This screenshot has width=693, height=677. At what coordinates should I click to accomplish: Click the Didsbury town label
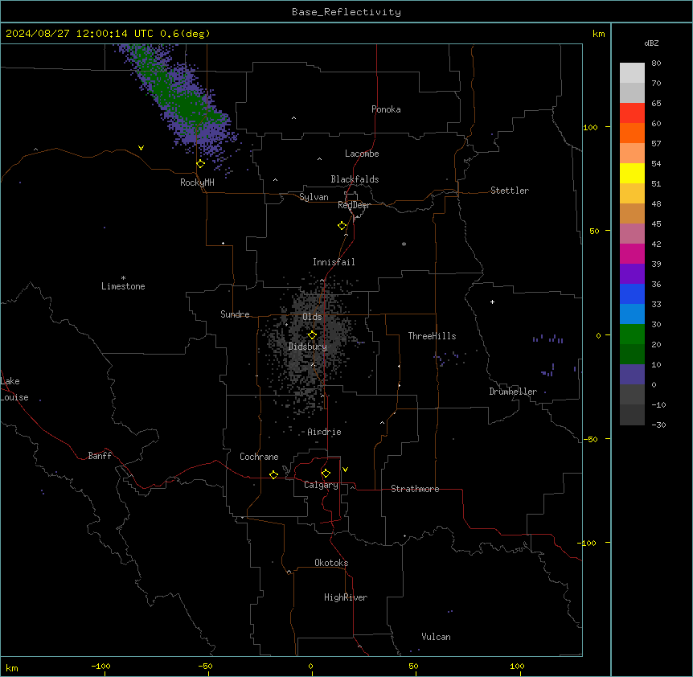pos(308,347)
